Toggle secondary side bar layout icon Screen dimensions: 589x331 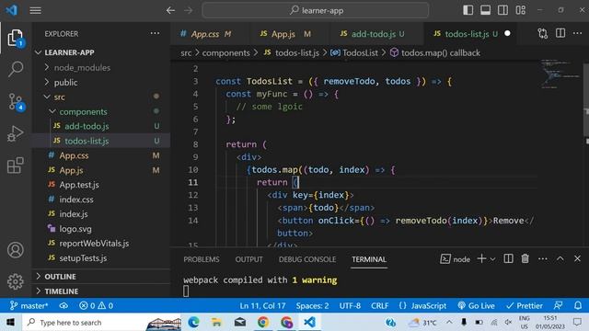coord(502,10)
